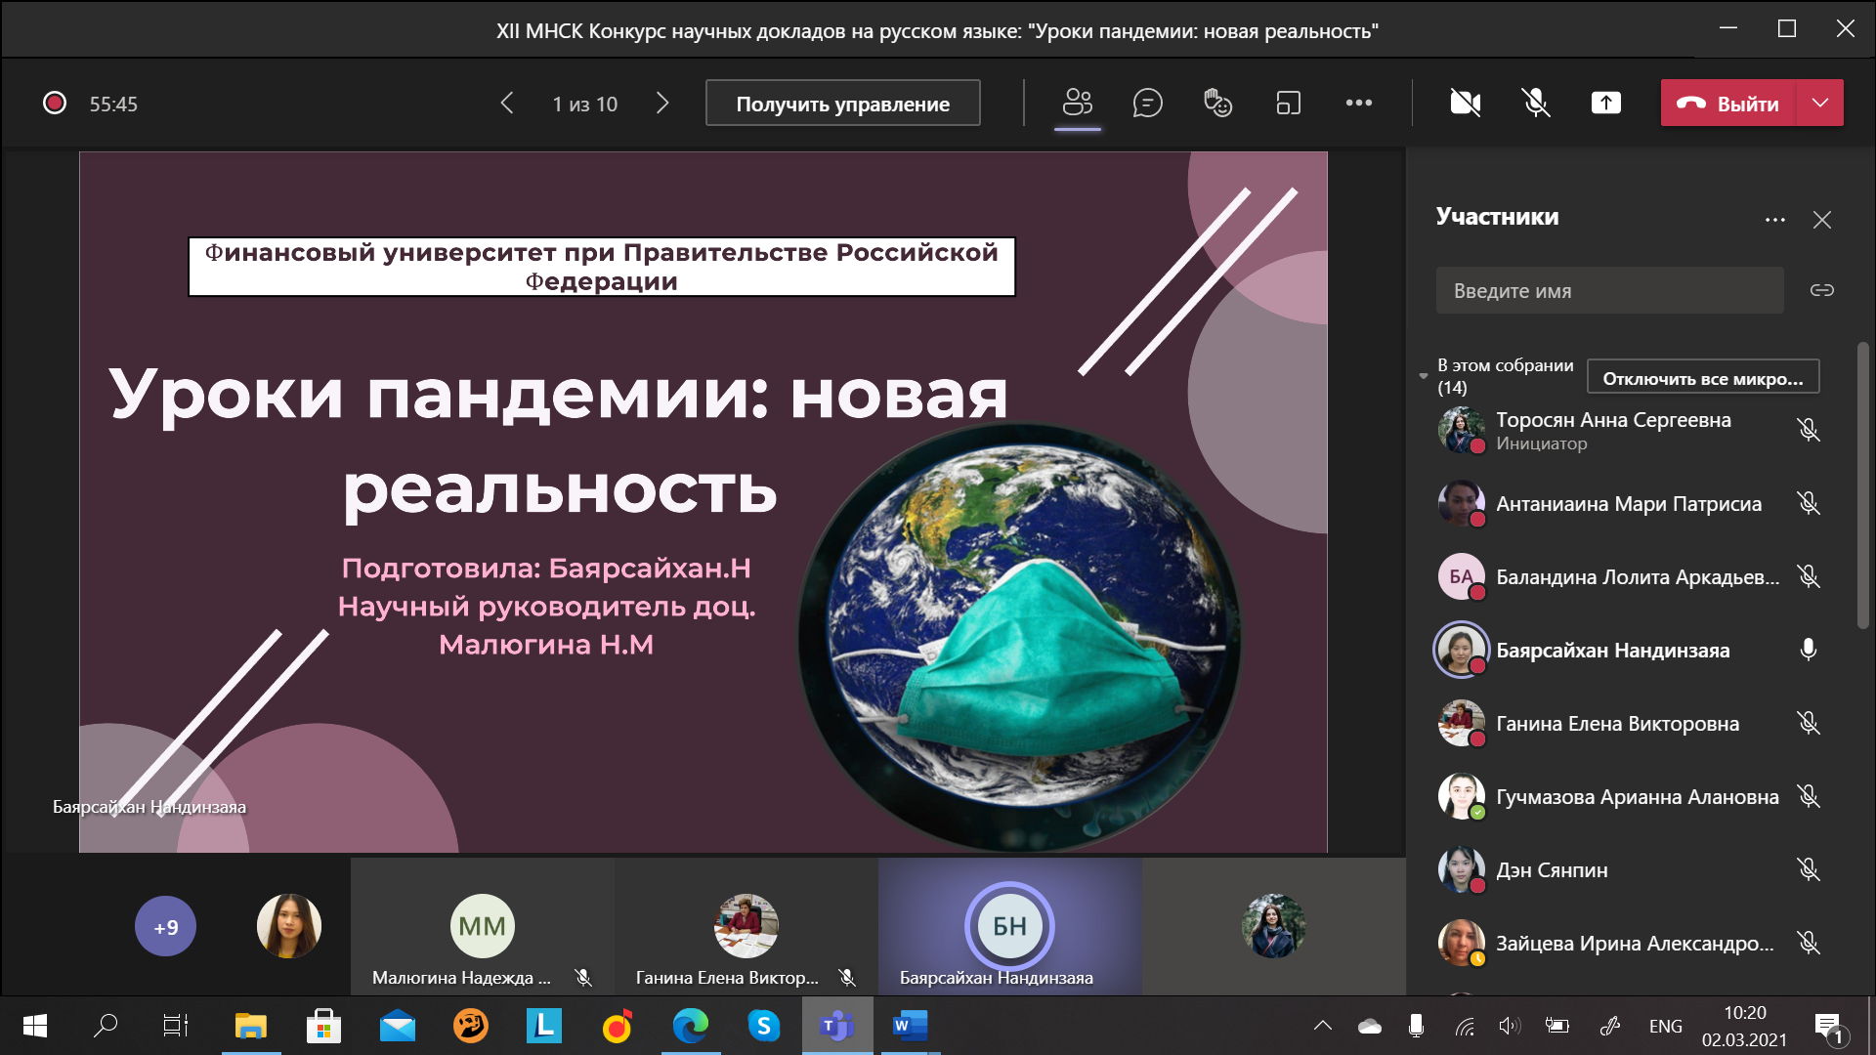Image resolution: width=1876 pixels, height=1055 pixels.
Task: Click the Ганина Елена Виктор... video tile
Action: (746, 926)
